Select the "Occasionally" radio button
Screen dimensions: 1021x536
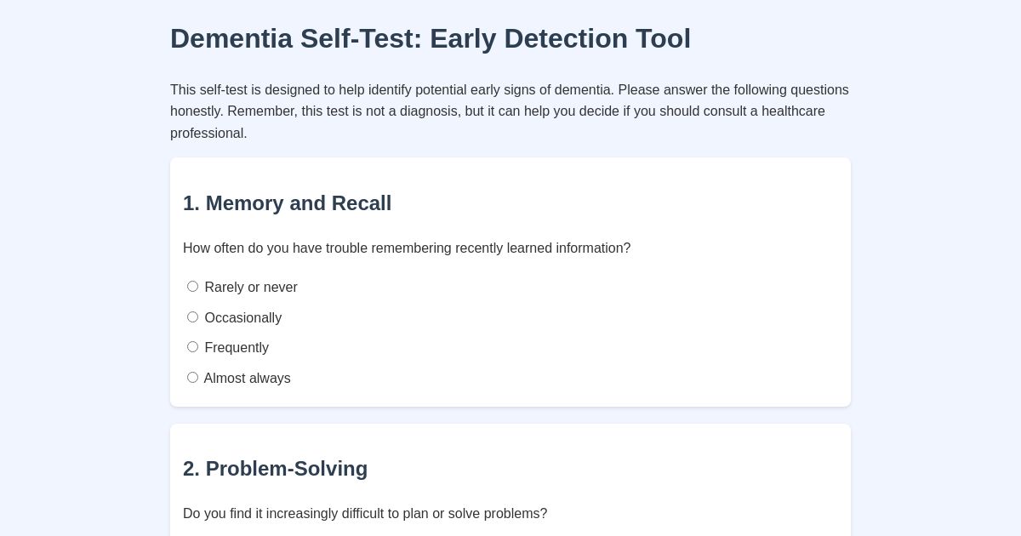pyautogui.click(x=192, y=316)
